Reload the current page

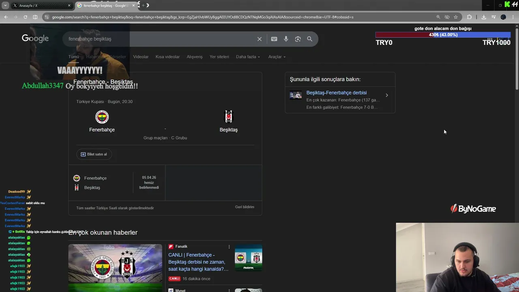pyautogui.click(x=25, y=17)
